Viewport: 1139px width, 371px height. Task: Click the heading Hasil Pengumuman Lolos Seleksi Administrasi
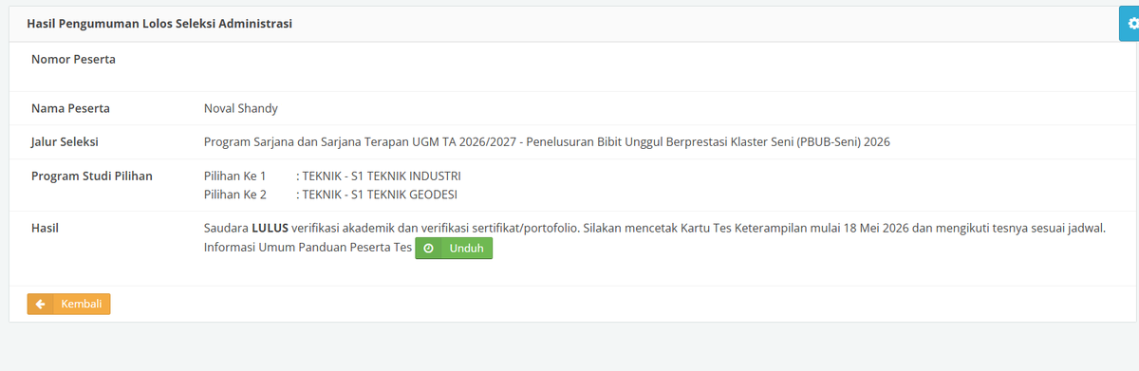tap(159, 24)
